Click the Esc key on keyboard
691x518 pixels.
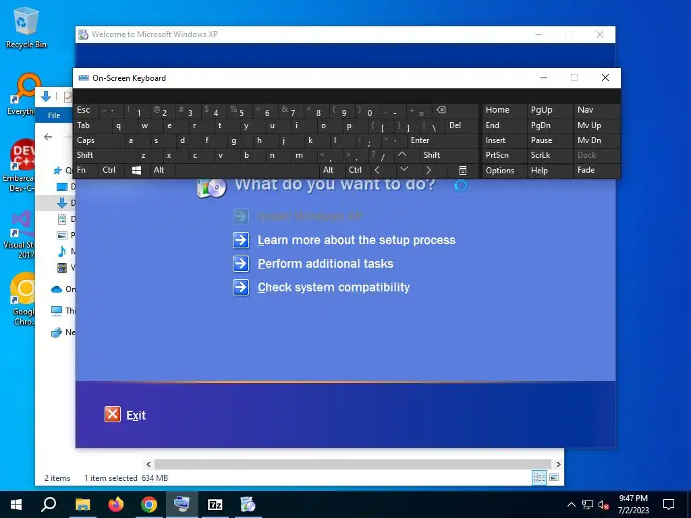(86, 110)
